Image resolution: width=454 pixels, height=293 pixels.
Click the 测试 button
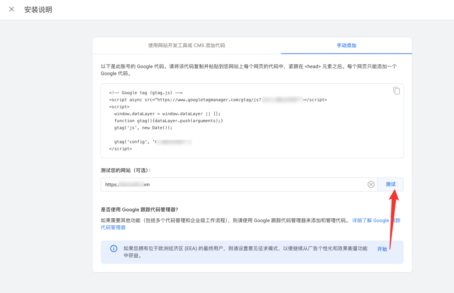click(390, 185)
